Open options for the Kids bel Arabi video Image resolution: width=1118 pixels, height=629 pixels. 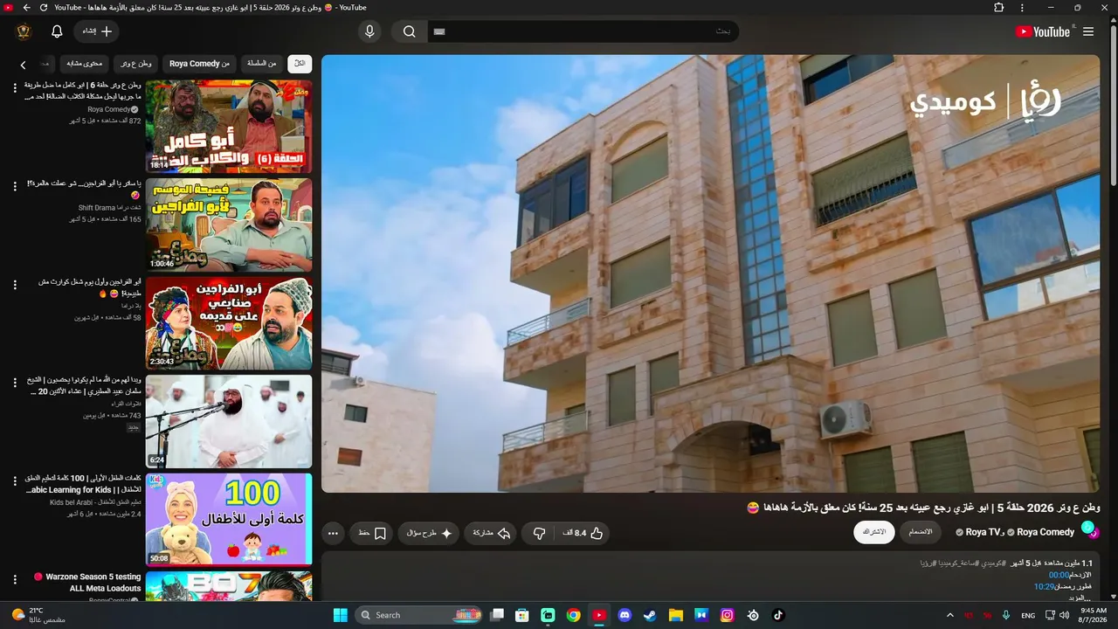[x=15, y=481]
